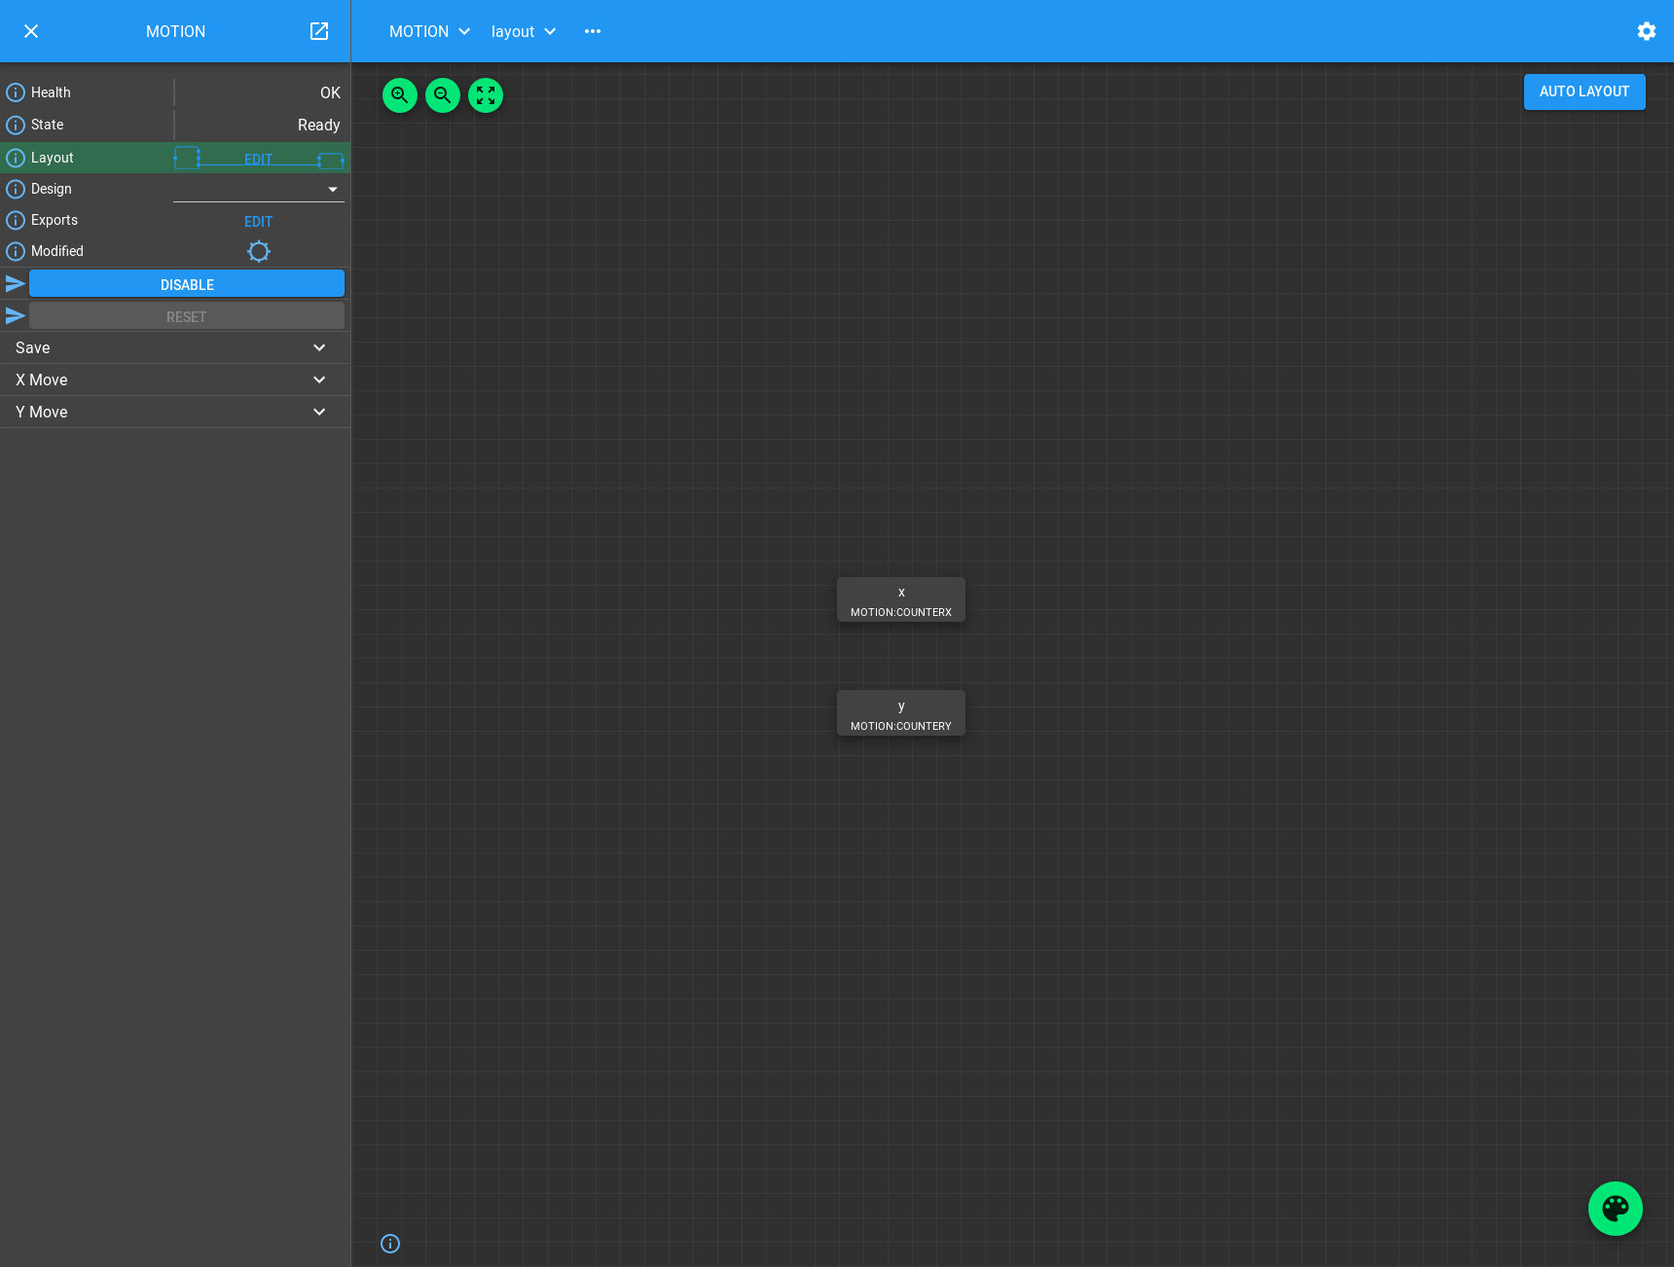Open the MOTION breadcrumb menu

click(429, 31)
